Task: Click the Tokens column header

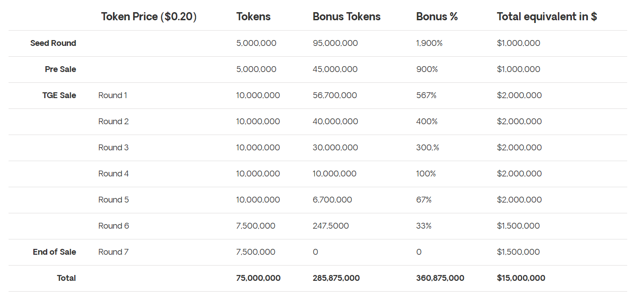Action: (253, 17)
